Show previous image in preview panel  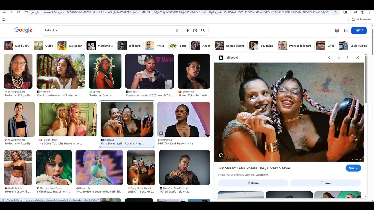(x=329, y=58)
